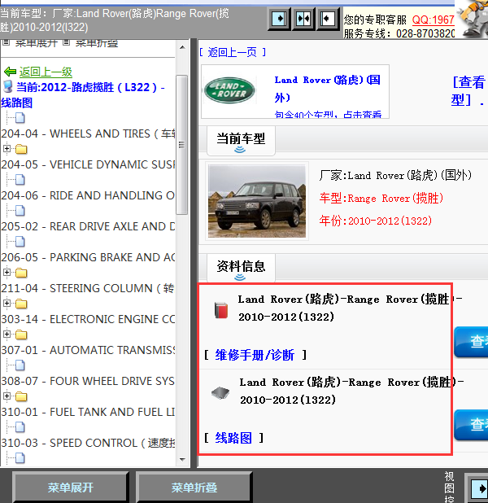This screenshot has width=488, height=503.
Task: Click the tree panel scrollbar up arrow
Action: point(182,47)
